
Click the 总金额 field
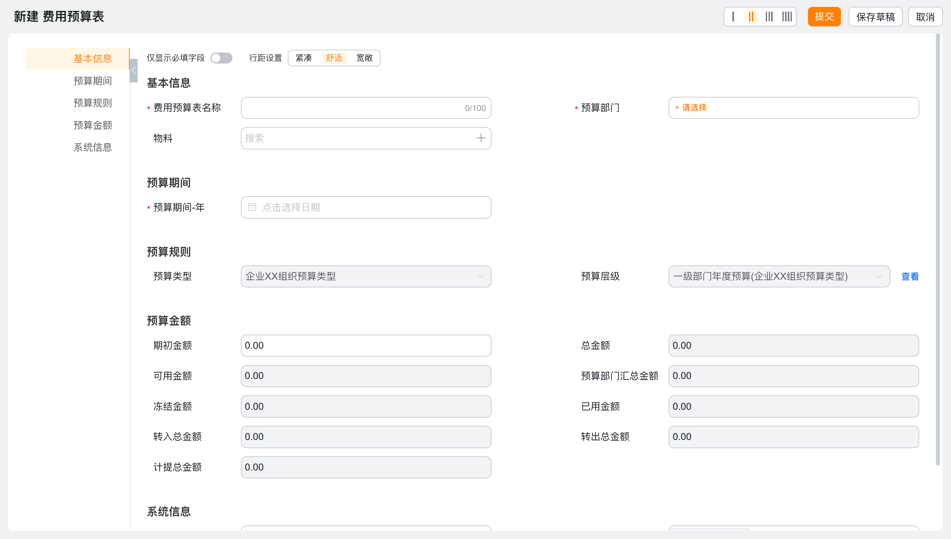pos(793,345)
